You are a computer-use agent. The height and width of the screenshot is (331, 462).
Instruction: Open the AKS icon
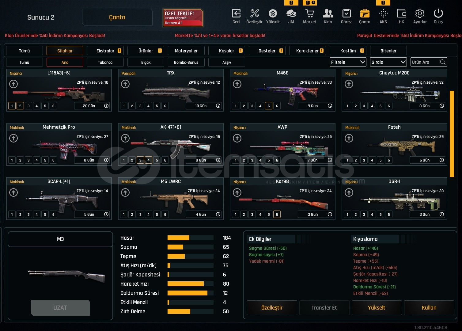click(x=383, y=13)
